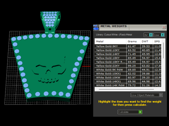Click the 79.72 grams value
Viewport: 169px width, 126px height.
[132, 85]
